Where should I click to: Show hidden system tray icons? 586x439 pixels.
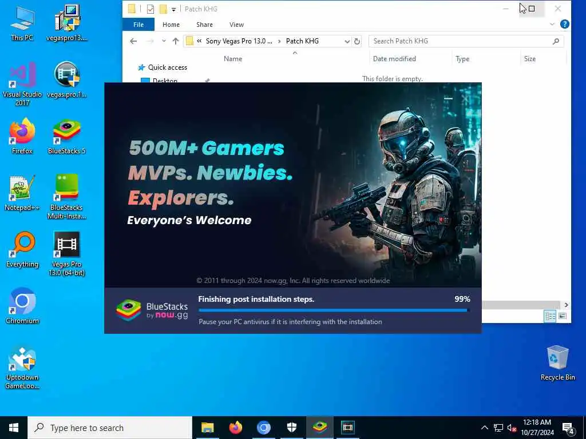point(484,428)
